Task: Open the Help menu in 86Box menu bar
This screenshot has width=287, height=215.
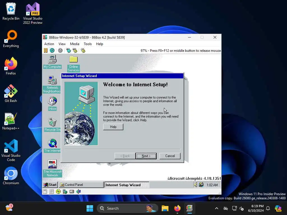Action: 99,44
